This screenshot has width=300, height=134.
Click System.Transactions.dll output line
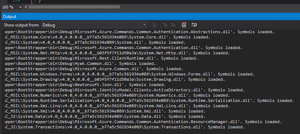(x=124, y=127)
